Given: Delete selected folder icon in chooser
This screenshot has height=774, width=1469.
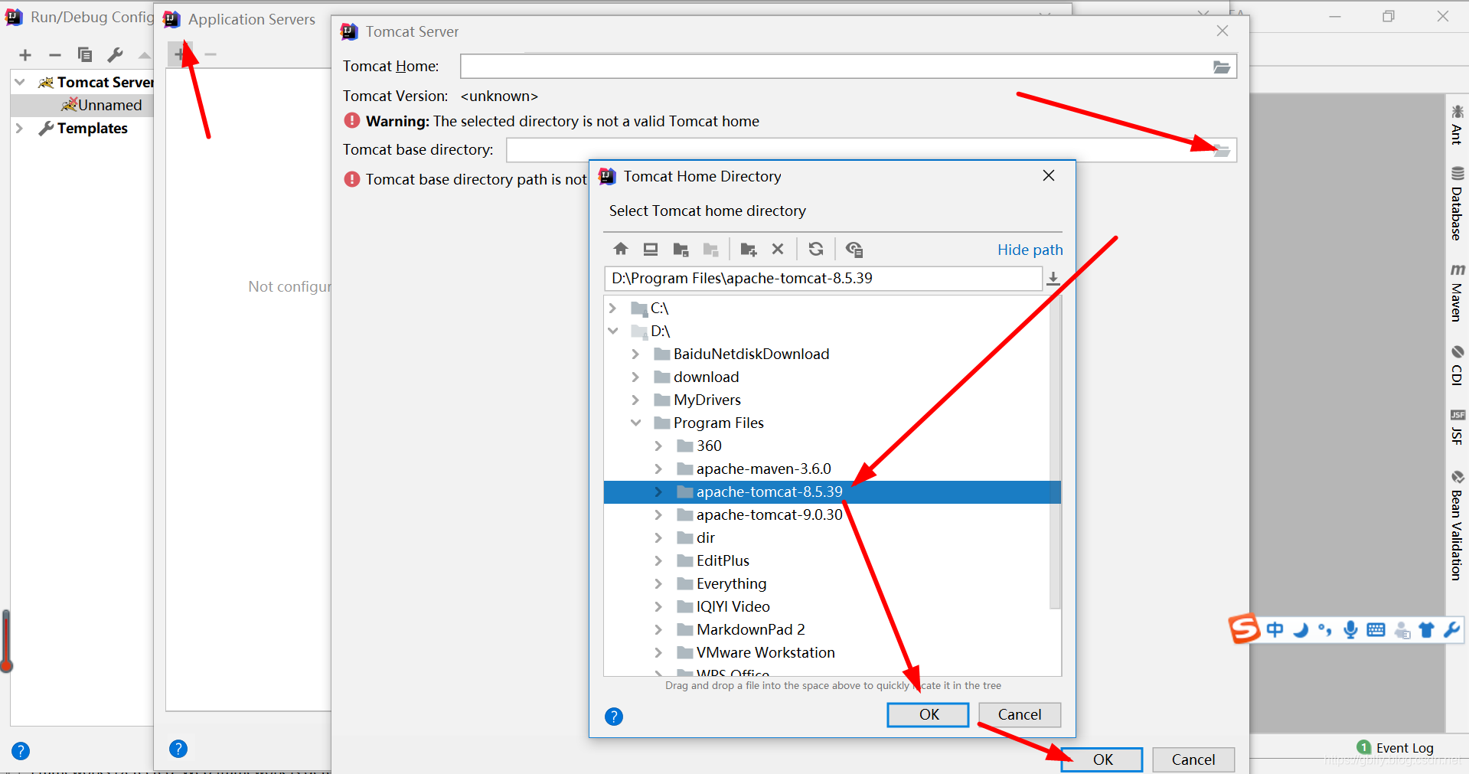Looking at the screenshot, I should pos(778,249).
